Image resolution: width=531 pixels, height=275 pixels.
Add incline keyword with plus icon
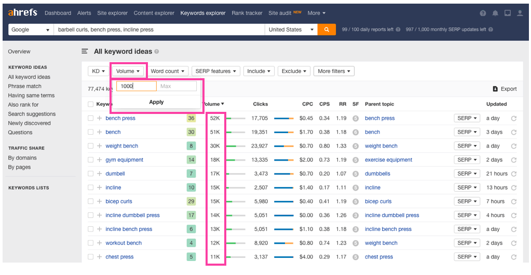click(100, 187)
